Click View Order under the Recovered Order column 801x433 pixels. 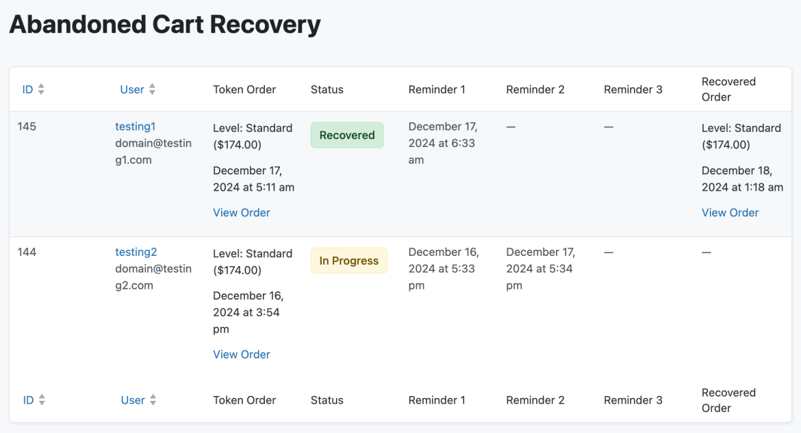pos(730,212)
